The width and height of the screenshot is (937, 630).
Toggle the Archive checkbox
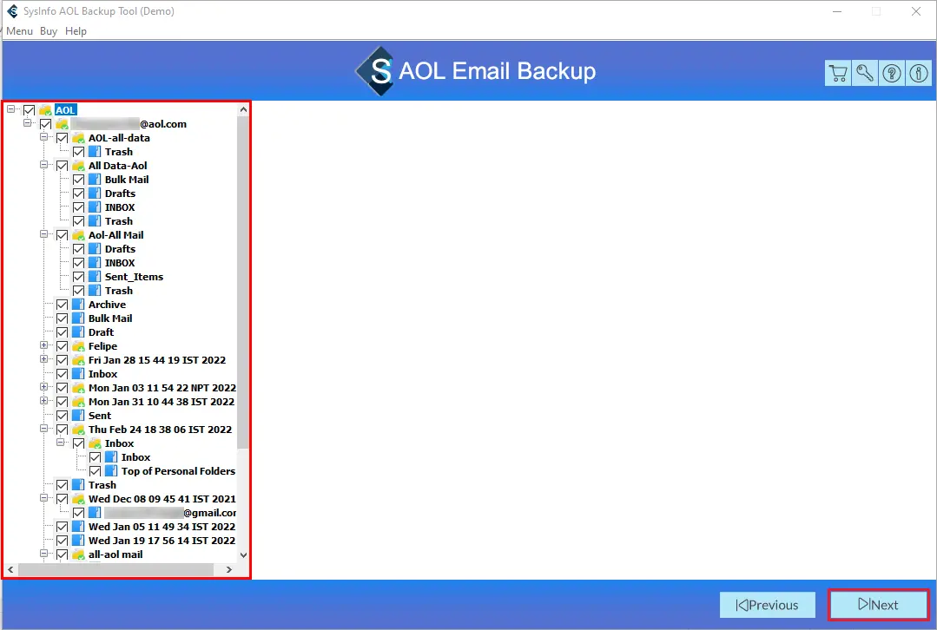(63, 305)
